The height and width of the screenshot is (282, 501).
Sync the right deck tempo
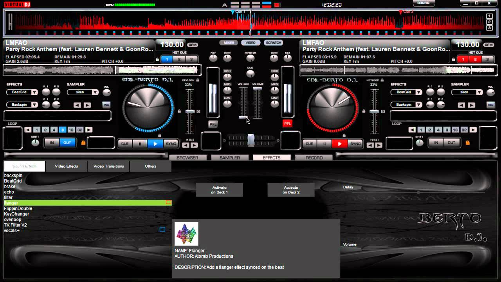coord(355,144)
